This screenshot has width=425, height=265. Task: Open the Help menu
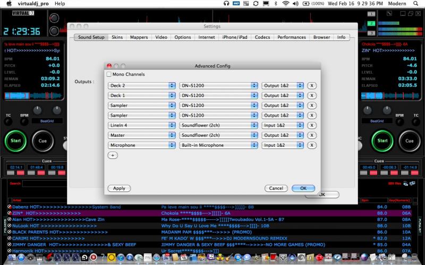tap(60, 4)
